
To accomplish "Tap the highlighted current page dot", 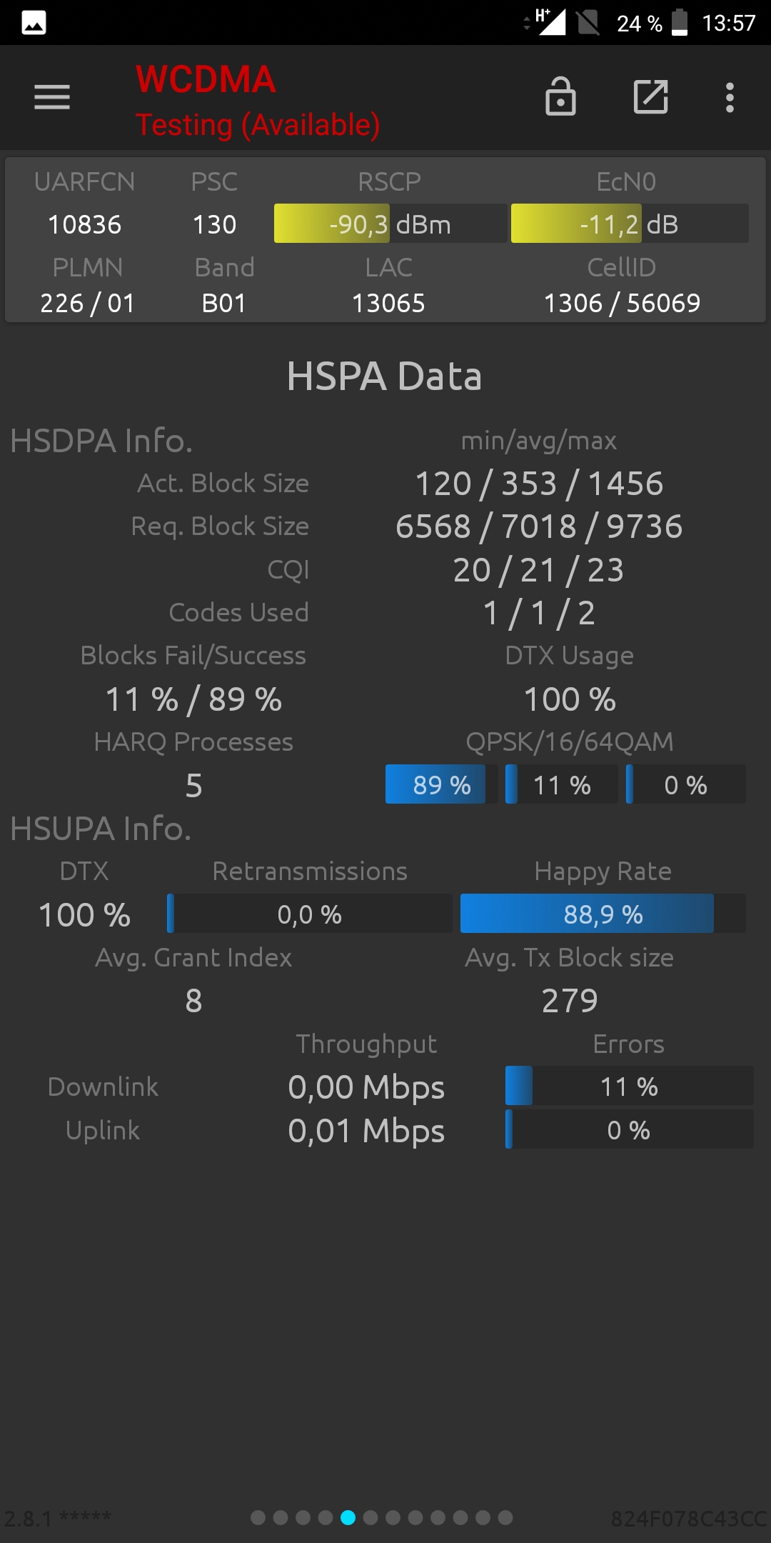I will click(348, 1517).
